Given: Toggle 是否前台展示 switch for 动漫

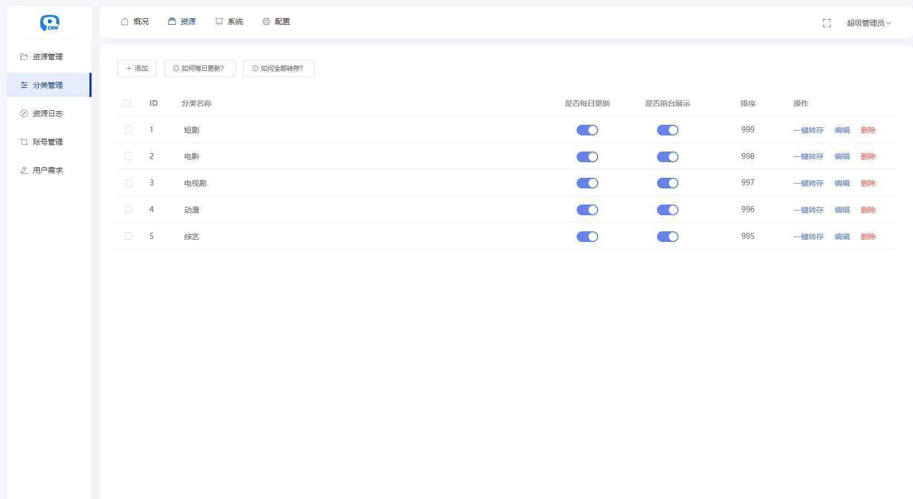Looking at the screenshot, I should (x=667, y=210).
